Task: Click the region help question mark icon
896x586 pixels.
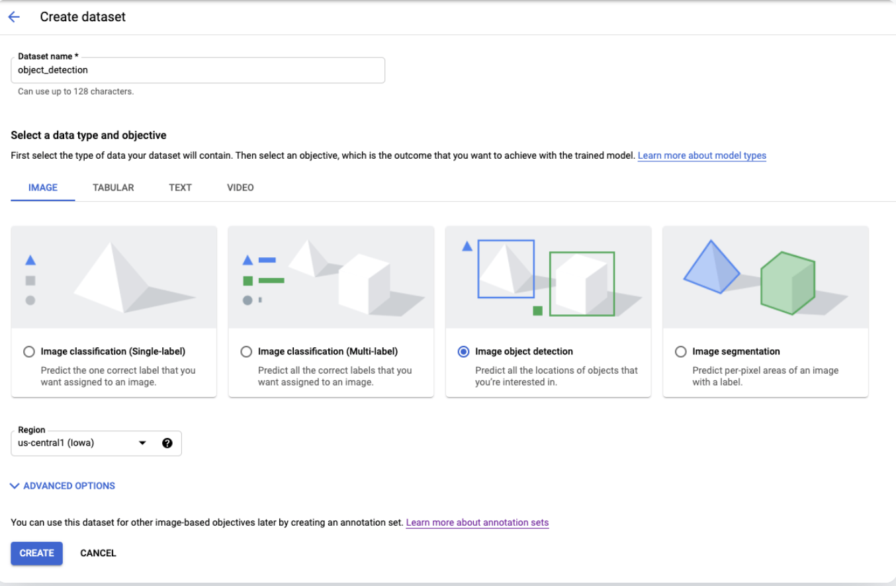Action: 167,443
